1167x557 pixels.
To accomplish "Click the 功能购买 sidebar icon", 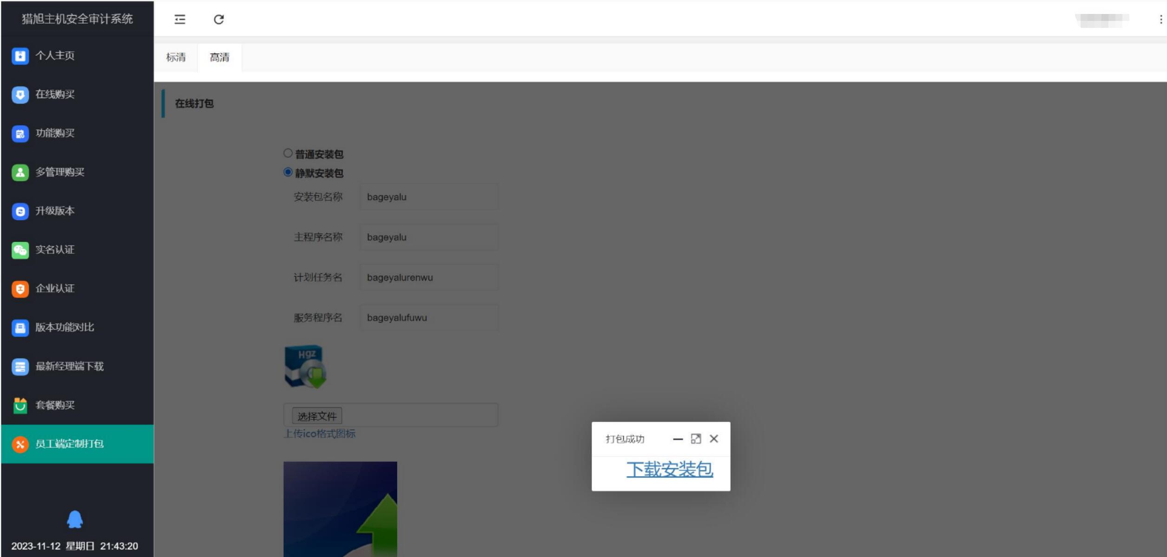I will pyautogui.click(x=20, y=133).
